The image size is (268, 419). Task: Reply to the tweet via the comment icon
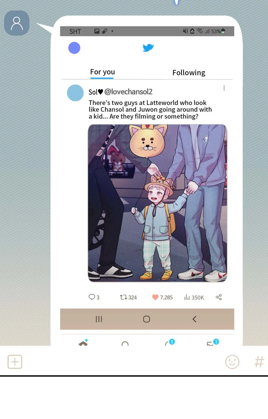(x=92, y=297)
